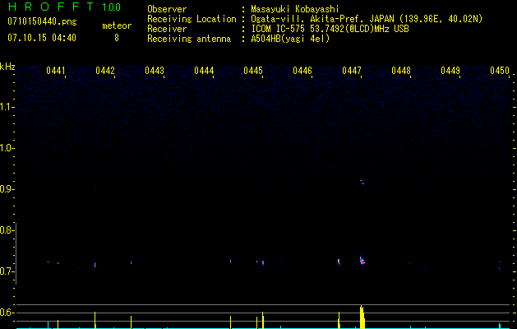
Task: Click the 0442 time axis label
Action: (105, 71)
